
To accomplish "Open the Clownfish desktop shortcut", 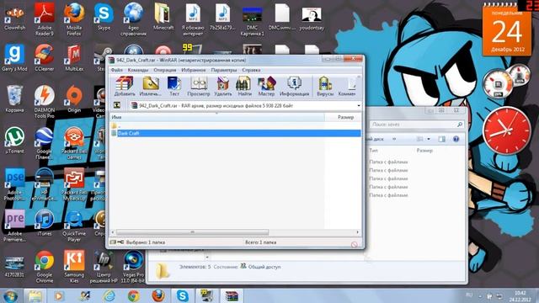I will tap(15, 17).
